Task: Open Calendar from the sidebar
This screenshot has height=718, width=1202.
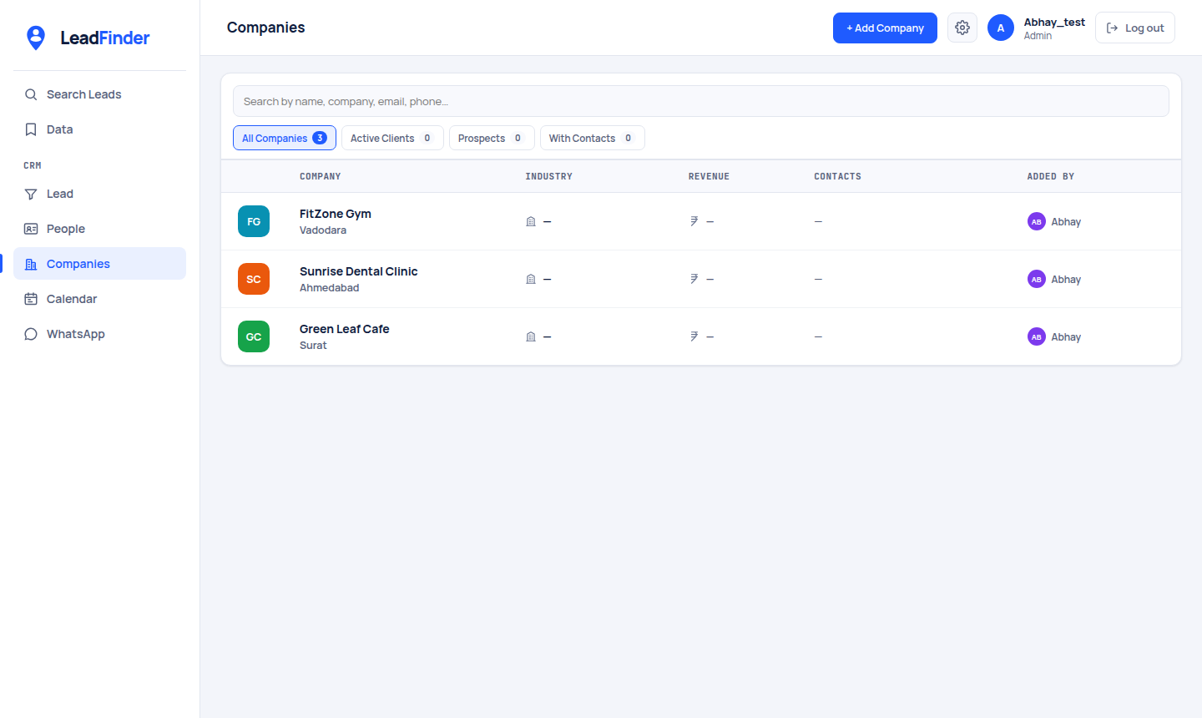Action: point(100,299)
